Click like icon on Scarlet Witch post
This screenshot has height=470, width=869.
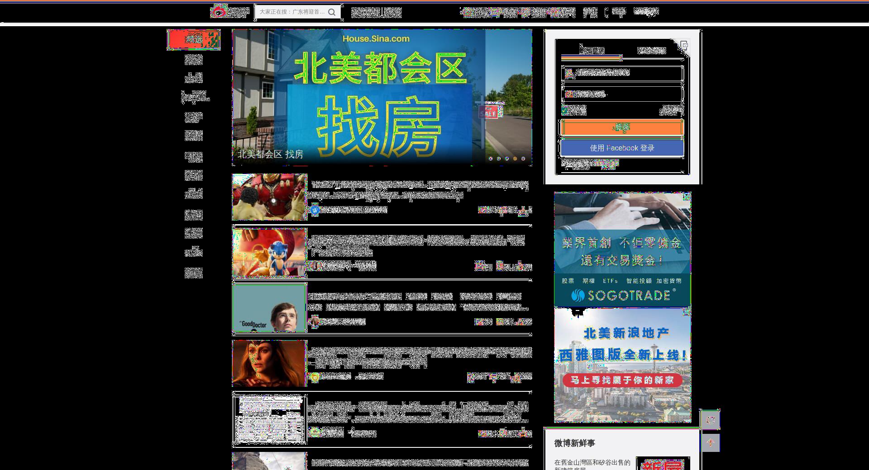tap(516, 378)
